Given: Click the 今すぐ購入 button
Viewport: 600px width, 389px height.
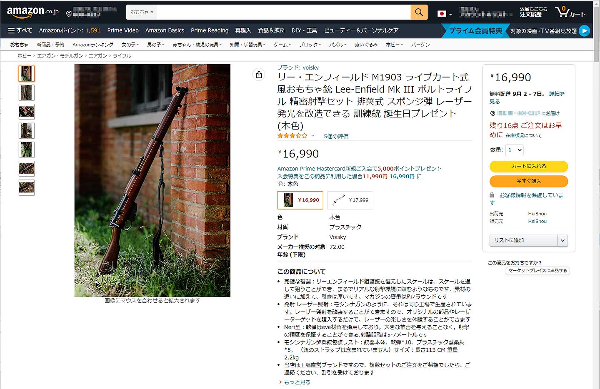Looking at the screenshot, I should [528, 181].
